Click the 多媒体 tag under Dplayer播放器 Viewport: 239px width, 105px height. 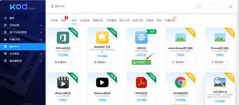pos(102,100)
